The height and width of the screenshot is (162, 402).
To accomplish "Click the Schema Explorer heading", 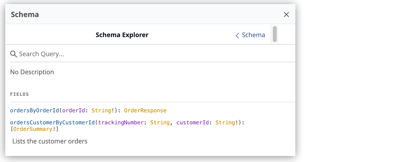I will click(122, 35).
